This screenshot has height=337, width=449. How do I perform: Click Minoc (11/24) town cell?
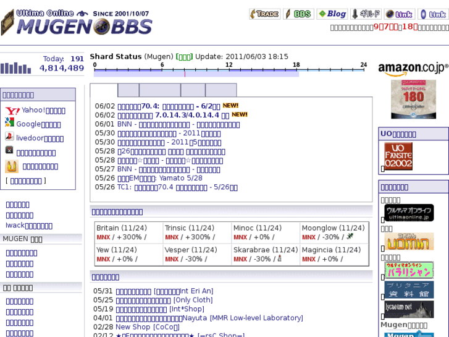point(266,232)
